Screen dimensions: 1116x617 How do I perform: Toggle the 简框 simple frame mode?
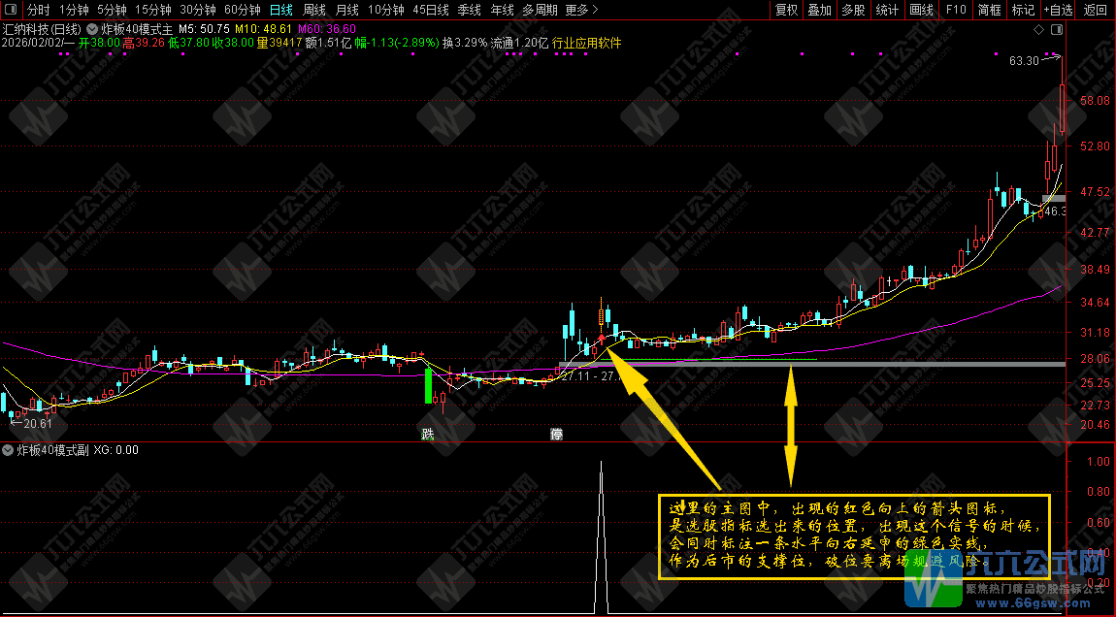point(990,10)
